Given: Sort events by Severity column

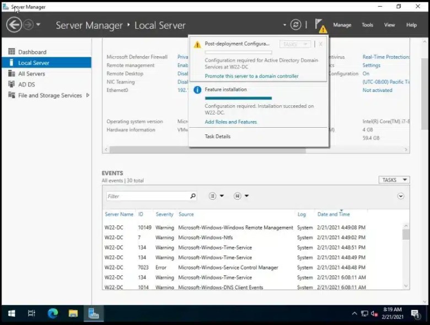Looking at the screenshot, I should 164,214.
